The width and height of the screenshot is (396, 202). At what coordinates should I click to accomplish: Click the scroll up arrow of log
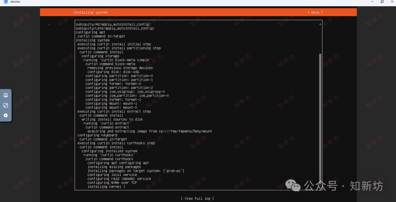[x=320, y=24]
